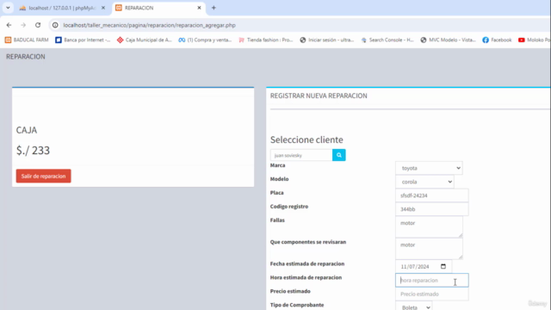Click the Tipo de Comprobante label
This screenshot has width=551, height=310.
297,305
